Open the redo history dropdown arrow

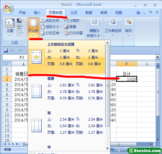point(25,51)
